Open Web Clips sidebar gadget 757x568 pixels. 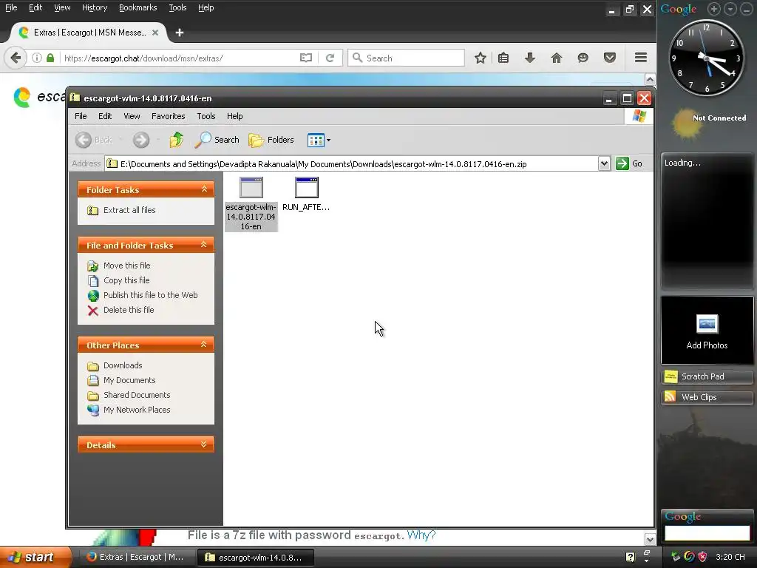pyautogui.click(x=707, y=397)
